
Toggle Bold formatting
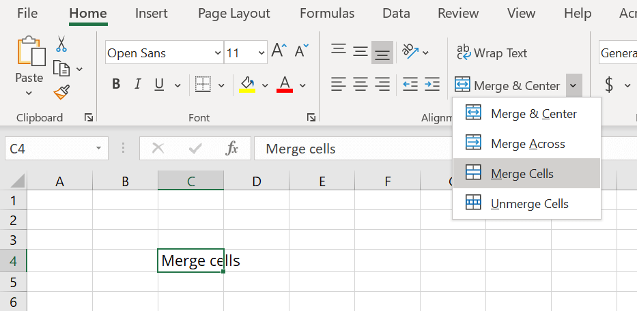[116, 85]
